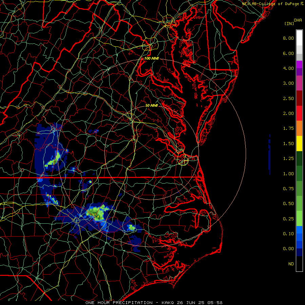The height and width of the screenshot is (305, 305).
Task: Click the 100 NMI range ring label
Action: (x=151, y=58)
